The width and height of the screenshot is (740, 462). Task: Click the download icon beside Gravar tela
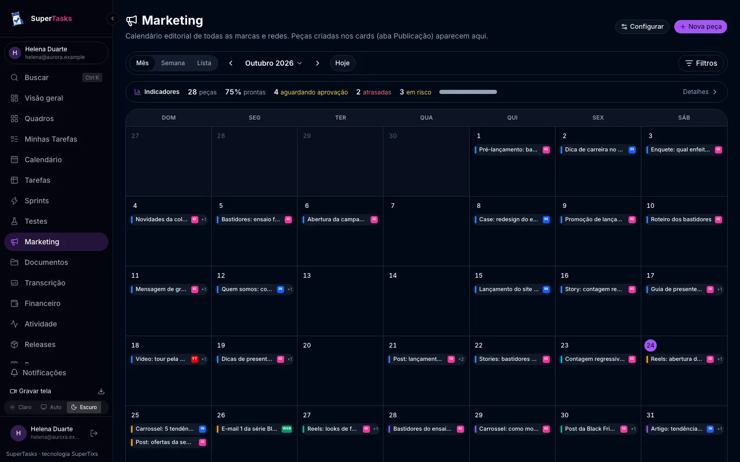click(101, 391)
